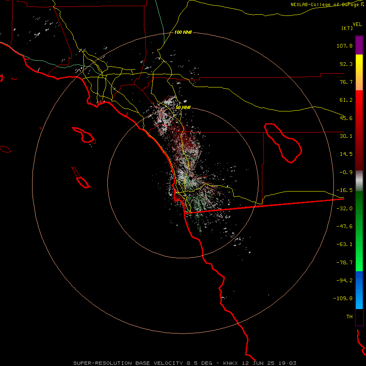The width and height of the screenshot is (366, 366).
Task: Pick the black TH segment of color bar
Action: (359, 317)
